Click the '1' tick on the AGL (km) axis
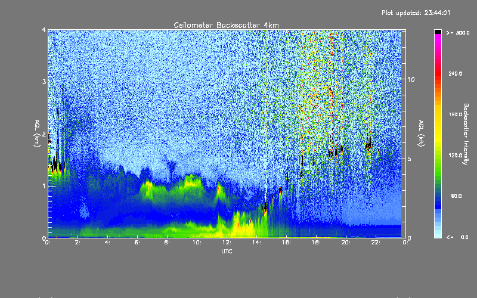Viewport: 477px width, 298px height. point(44,186)
